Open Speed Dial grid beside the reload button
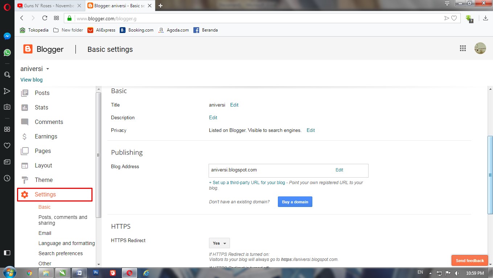 (x=56, y=18)
